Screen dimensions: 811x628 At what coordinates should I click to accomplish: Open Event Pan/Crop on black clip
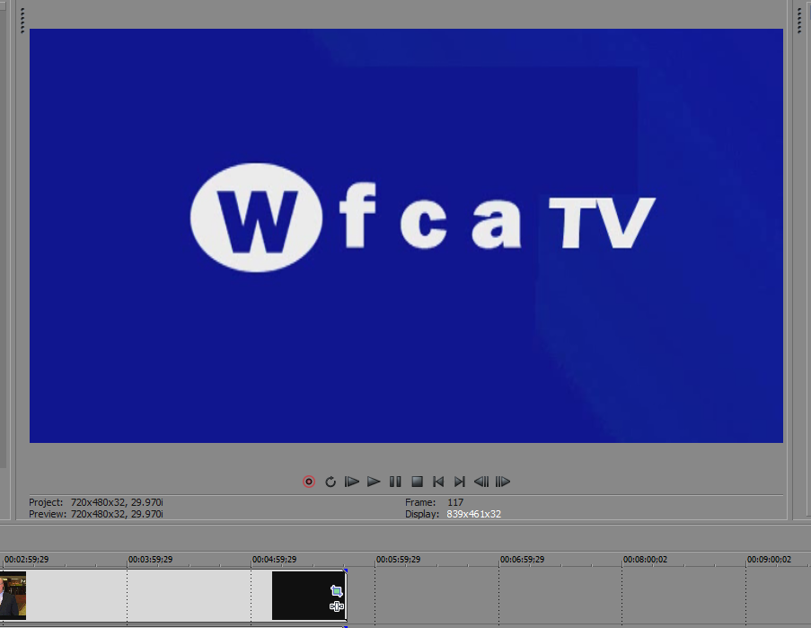point(337,591)
